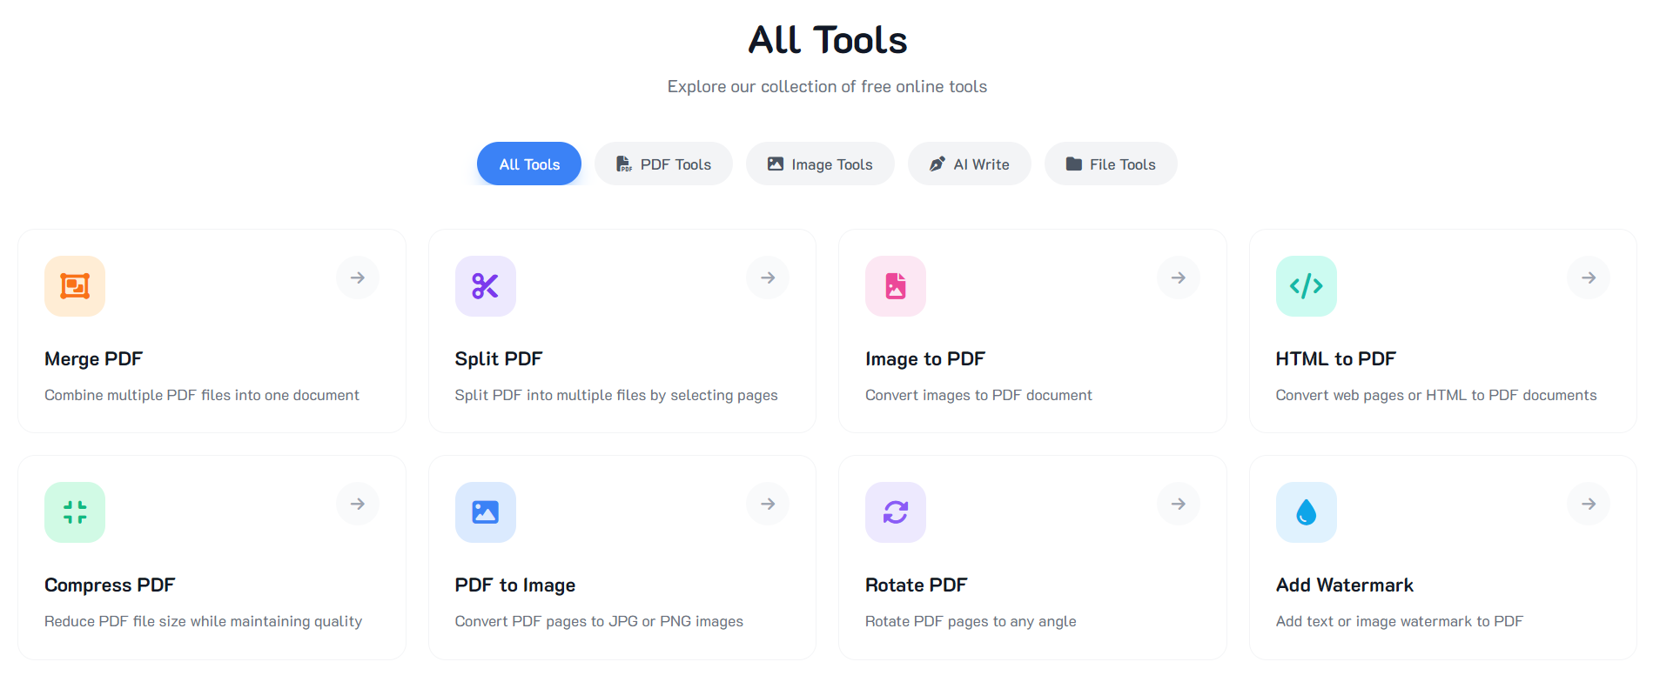Click the purple Rotate PDF refresh icon
Image resolution: width=1653 pixels, height=682 pixels.
coord(896,512)
